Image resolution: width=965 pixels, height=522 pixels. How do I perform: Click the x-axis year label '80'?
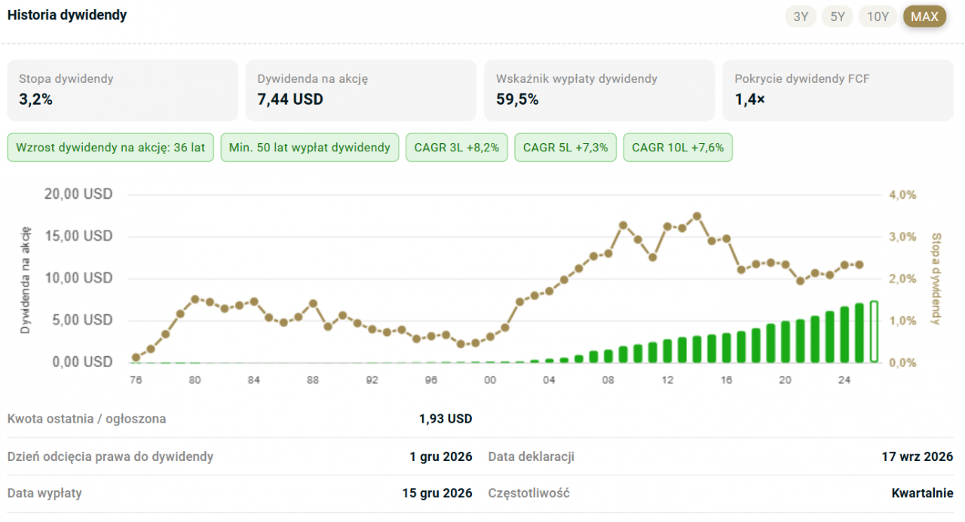(x=195, y=380)
